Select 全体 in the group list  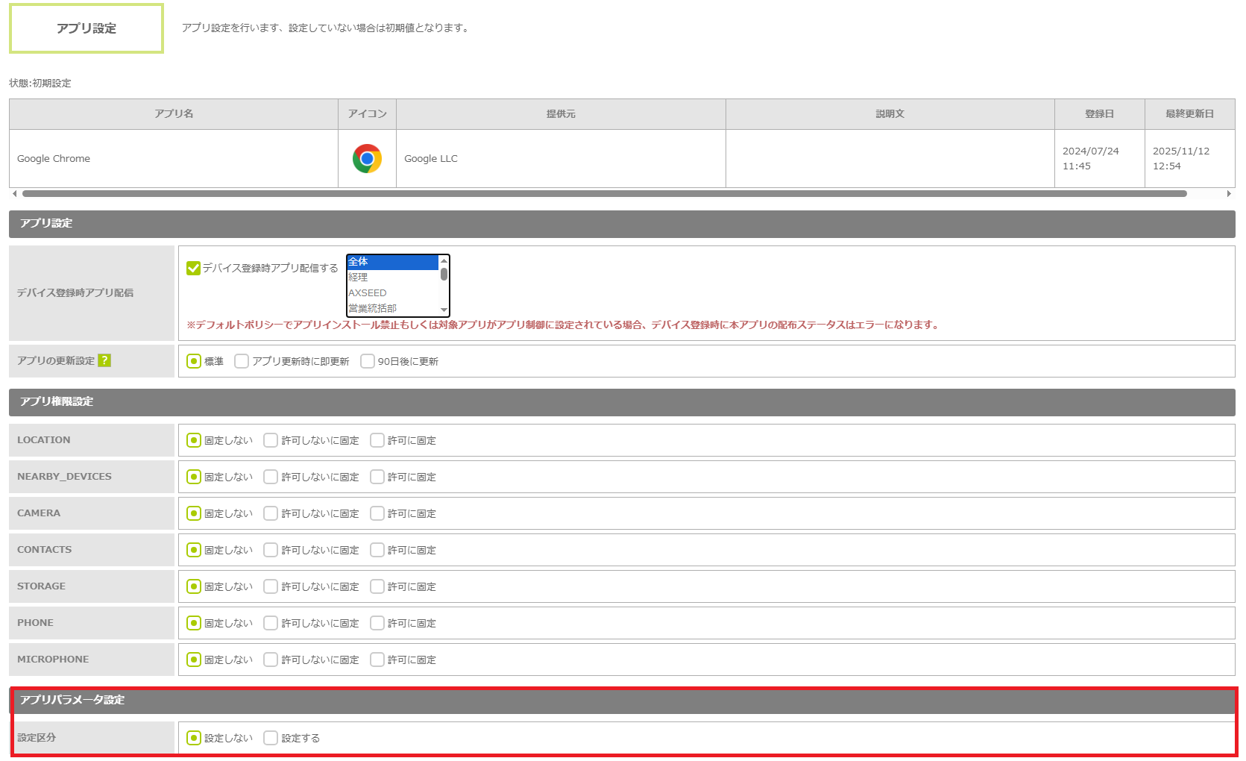tap(392, 262)
